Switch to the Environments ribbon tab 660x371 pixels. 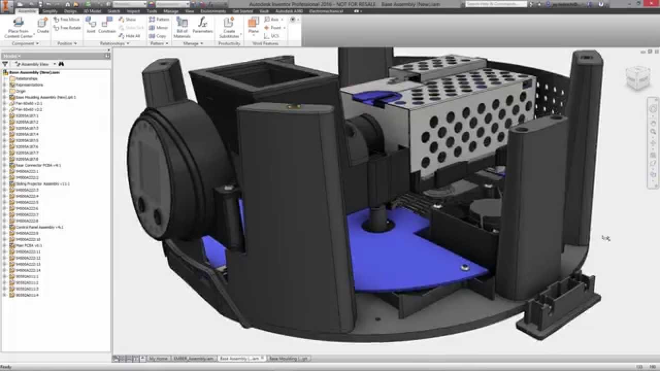213,11
